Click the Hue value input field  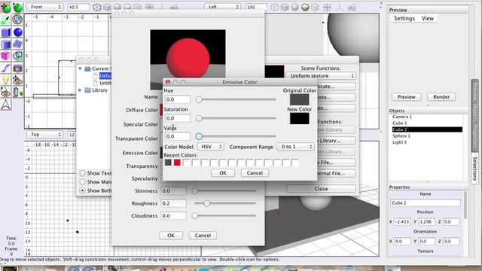(x=178, y=99)
